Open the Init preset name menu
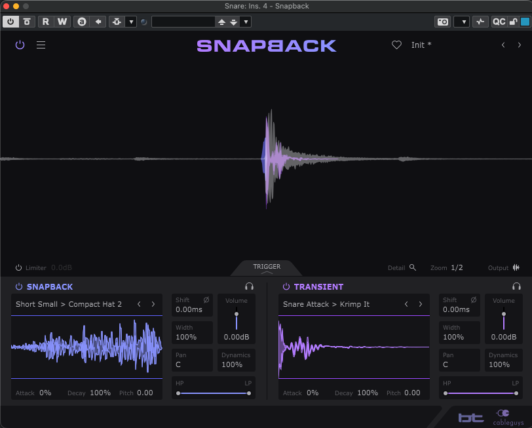This screenshot has height=428, width=532. [x=421, y=45]
